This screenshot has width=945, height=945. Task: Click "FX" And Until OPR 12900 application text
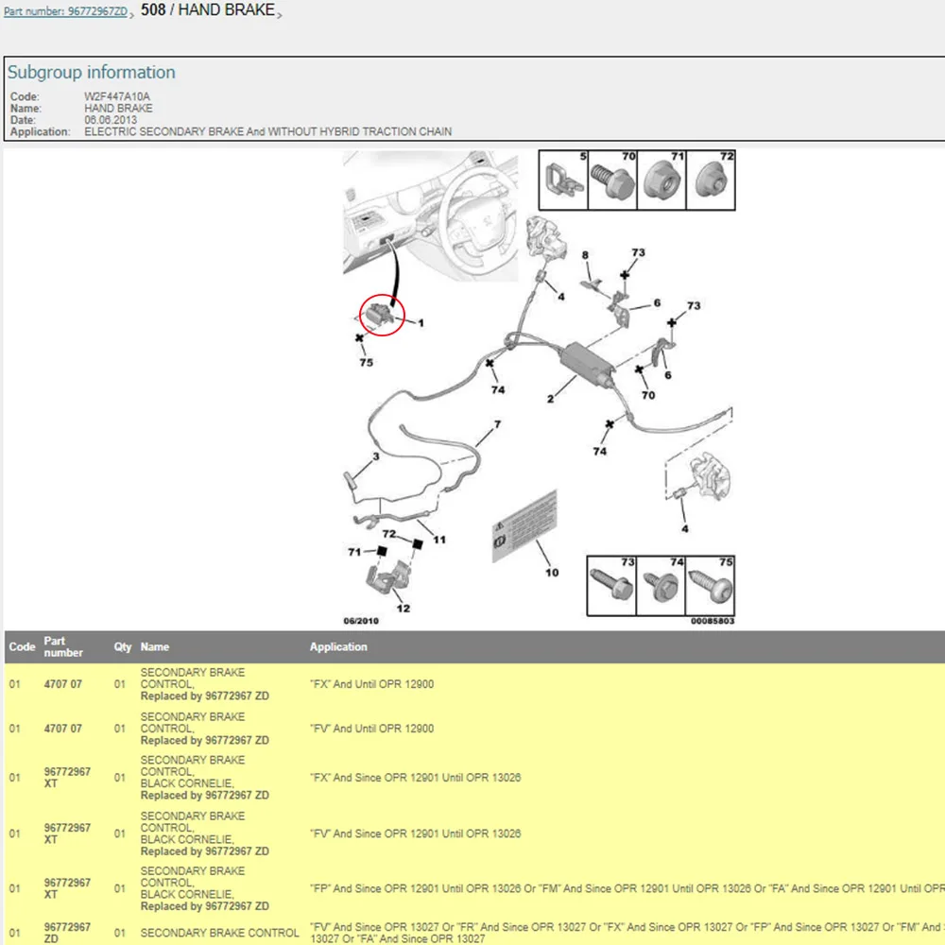[371, 684]
